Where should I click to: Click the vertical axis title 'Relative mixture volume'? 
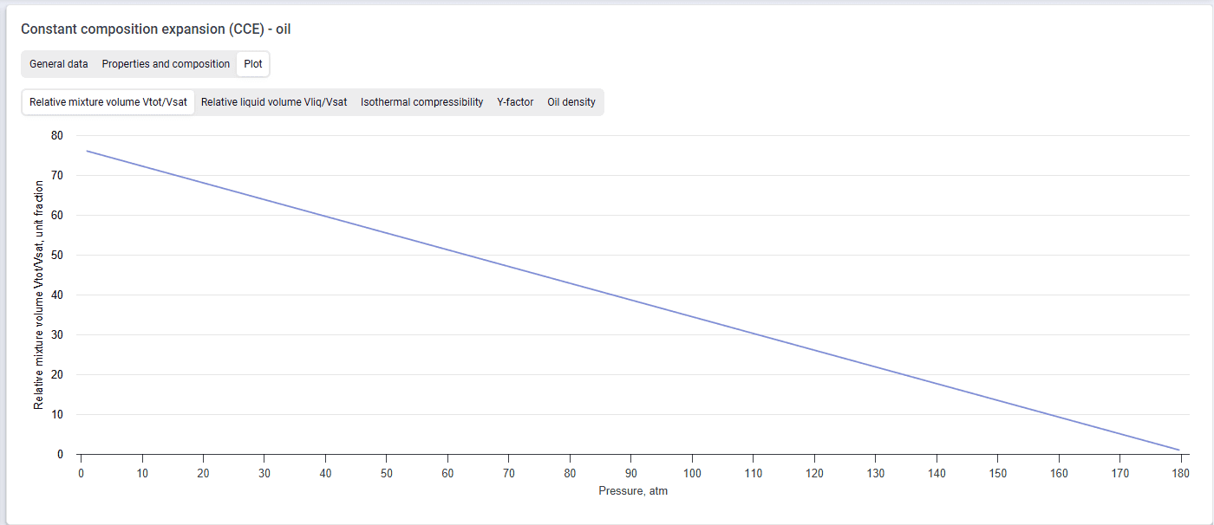click(39, 295)
